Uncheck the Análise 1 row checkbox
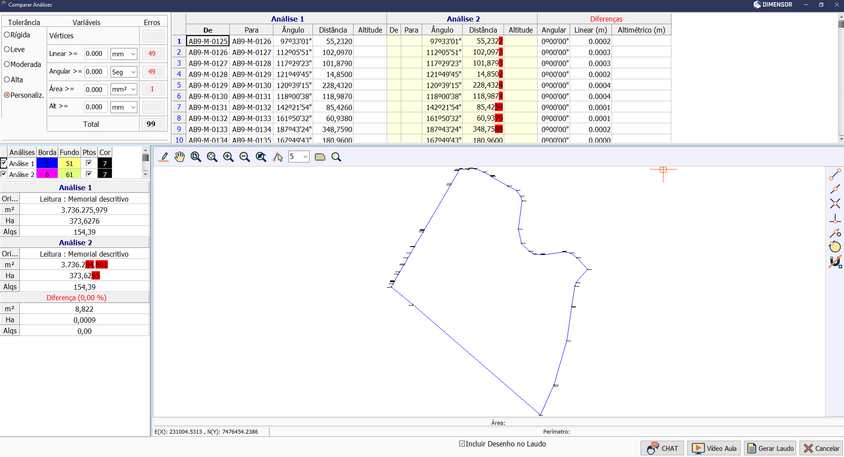Viewport: 844px width, 457px height. pyautogui.click(x=4, y=163)
